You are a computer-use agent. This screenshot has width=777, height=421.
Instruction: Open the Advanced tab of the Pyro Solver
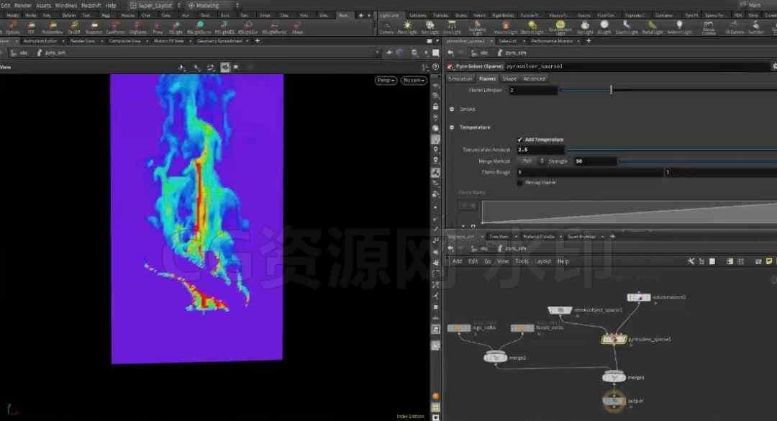(534, 79)
